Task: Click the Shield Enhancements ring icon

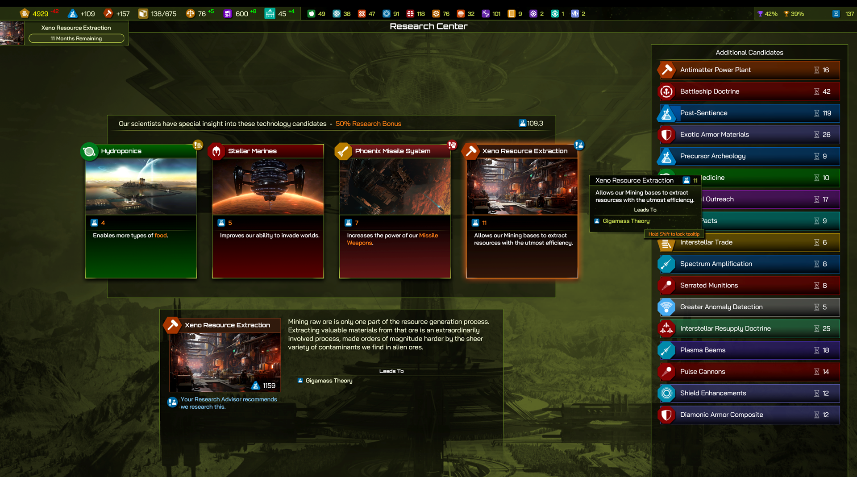Action: [666, 393]
